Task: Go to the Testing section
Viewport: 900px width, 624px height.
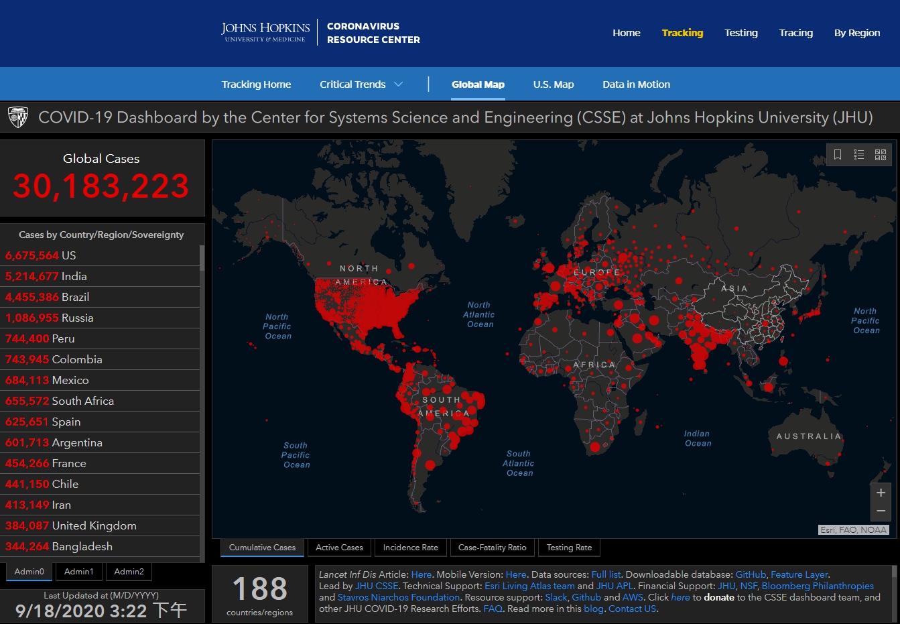Action: (x=741, y=33)
